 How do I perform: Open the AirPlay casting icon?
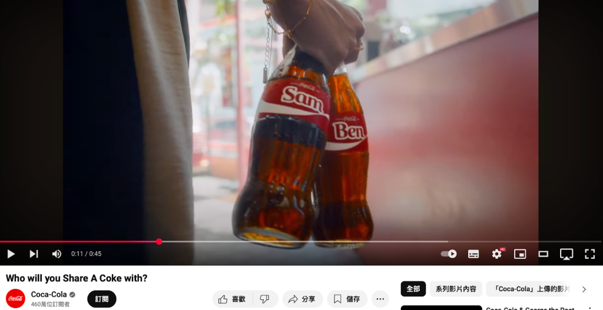[x=566, y=254]
